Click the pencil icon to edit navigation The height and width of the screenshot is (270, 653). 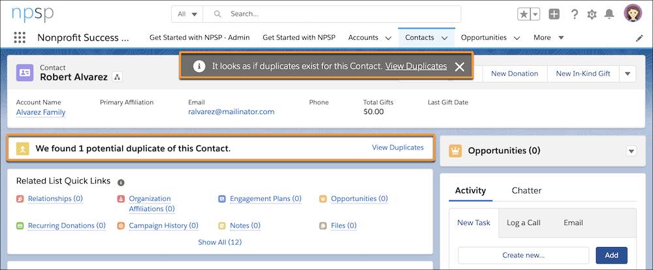639,38
